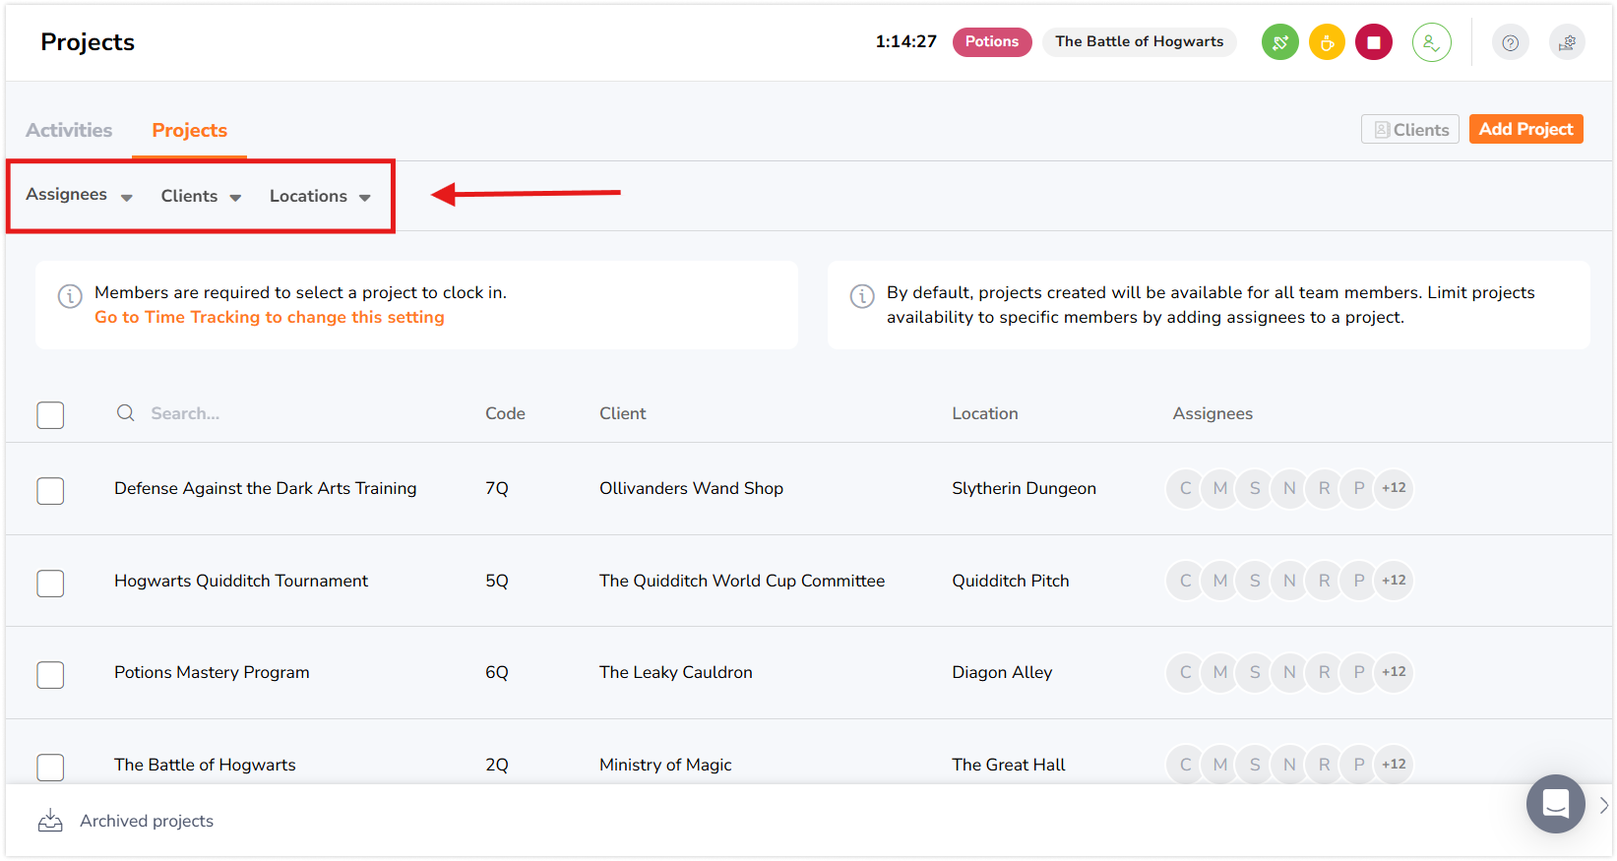Check Hogwarts Quidditch Tournament checkbox
The image size is (1617, 861).
(50, 584)
